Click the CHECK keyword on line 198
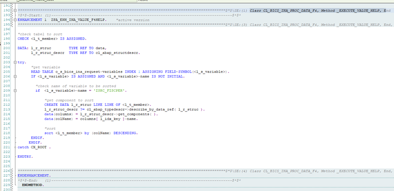The width and height of the screenshot is (394, 191). tap(23, 39)
